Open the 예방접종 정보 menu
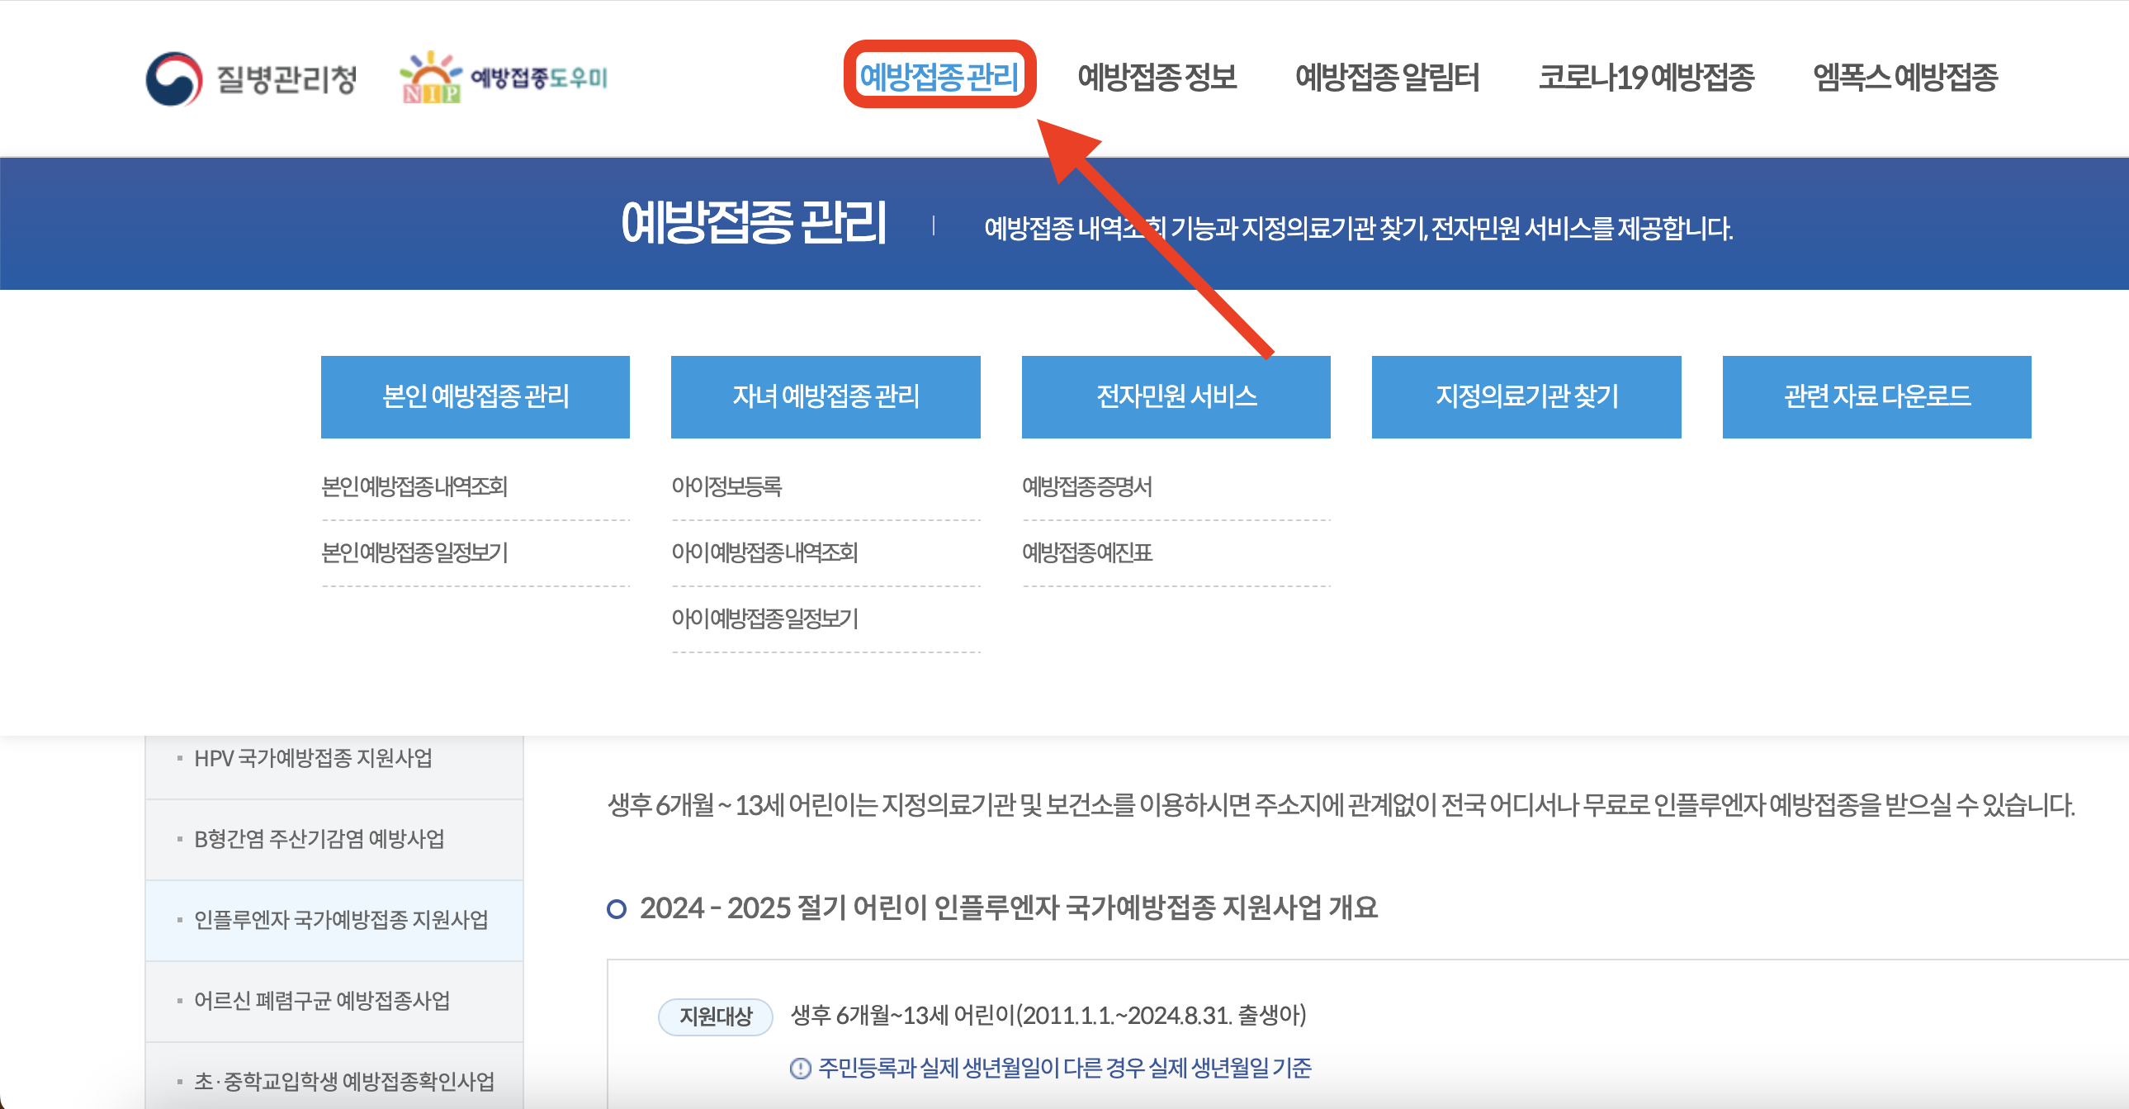The height and width of the screenshot is (1109, 2129). pyautogui.click(x=1157, y=77)
